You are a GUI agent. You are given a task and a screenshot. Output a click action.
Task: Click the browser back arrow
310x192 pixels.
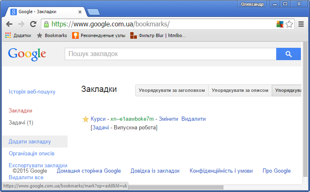[x=9, y=24]
